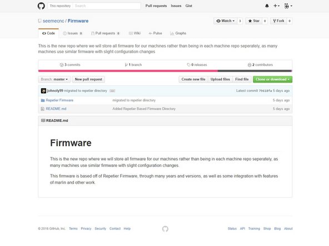Open the plus create-new menu
This screenshot has height=246, width=329.
coord(276,6)
